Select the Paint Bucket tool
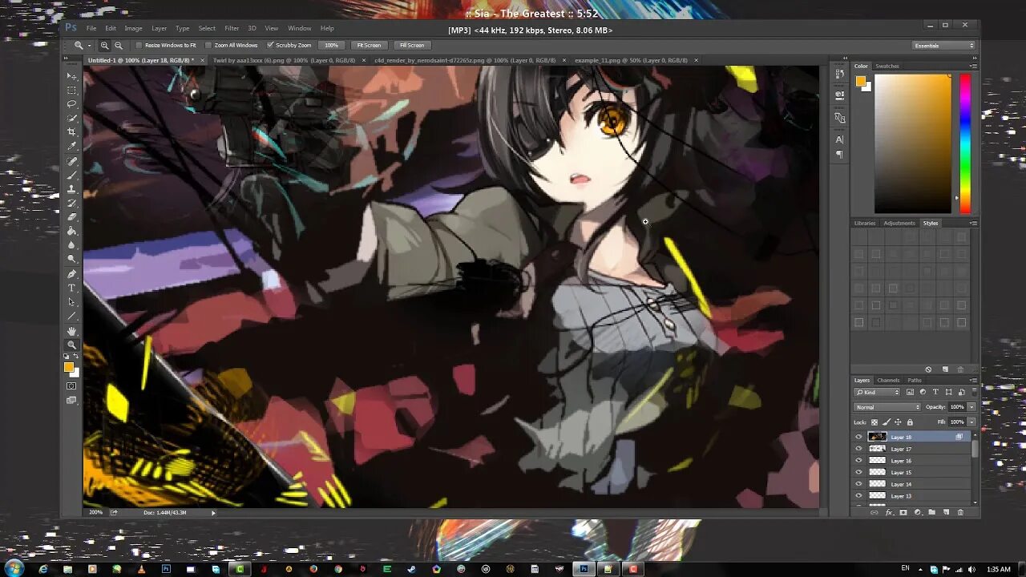The width and height of the screenshot is (1026, 577). (71, 231)
